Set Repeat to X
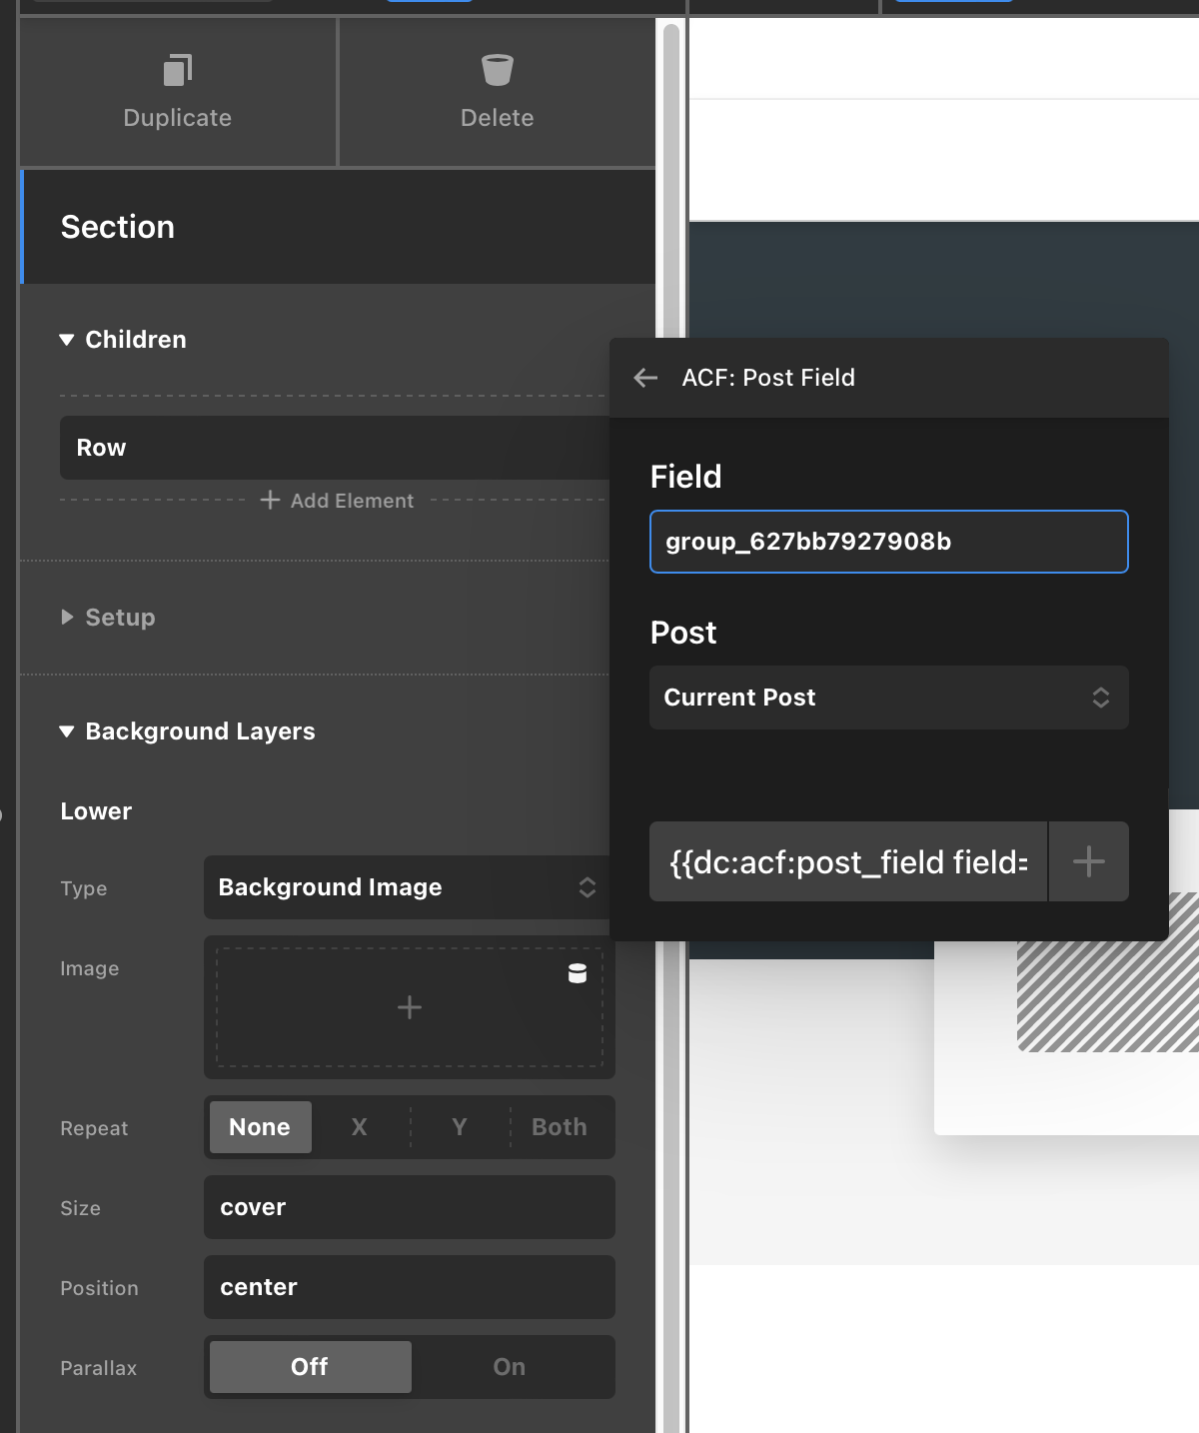This screenshot has height=1433, width=1199. pyautogui.click(x=360, y=1127)
